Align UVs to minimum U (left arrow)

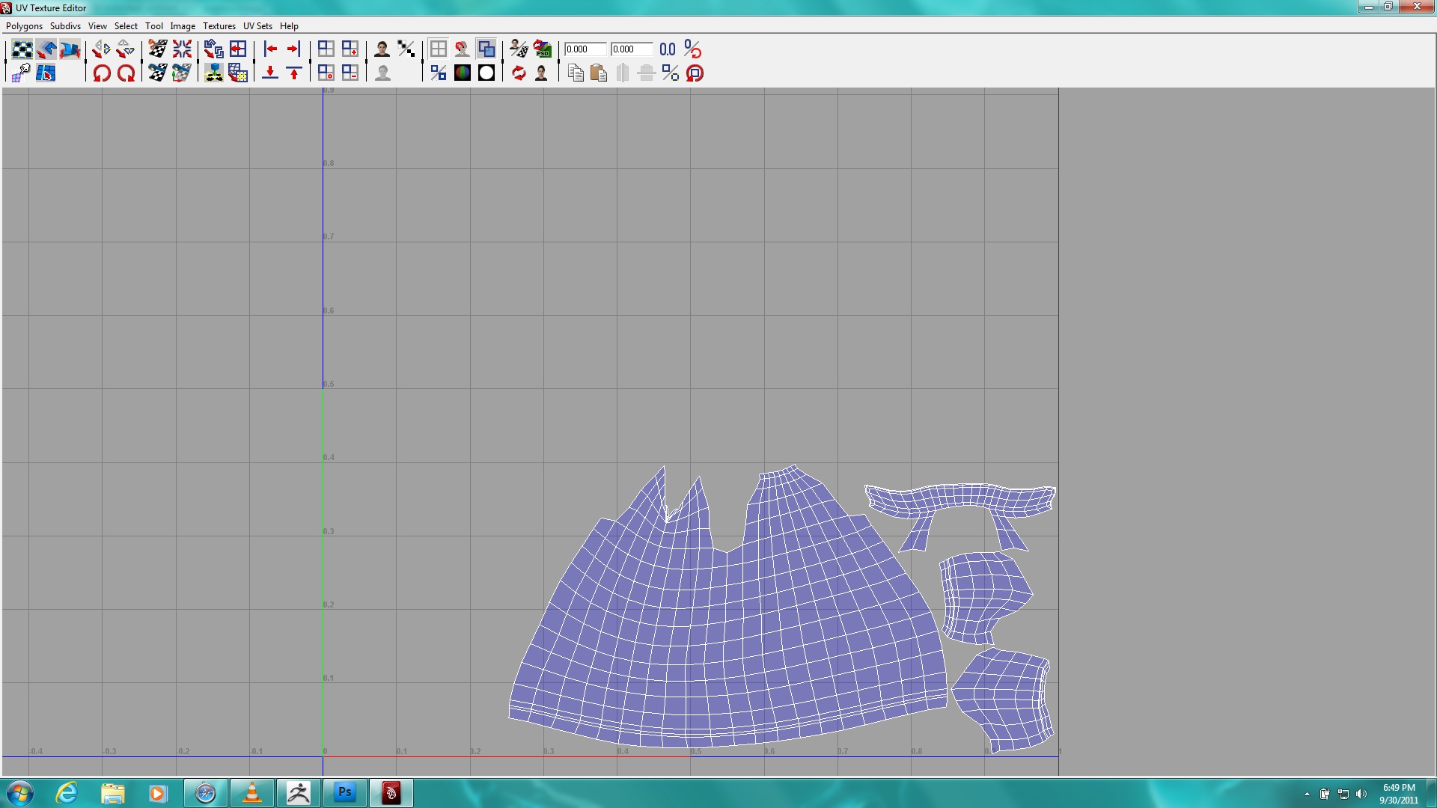[x=270, y=49]
